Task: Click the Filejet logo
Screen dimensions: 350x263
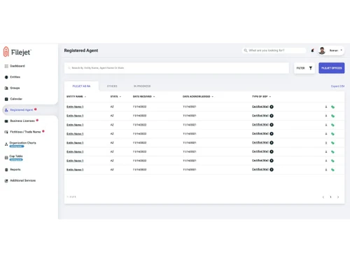Action: pos(17,52)
